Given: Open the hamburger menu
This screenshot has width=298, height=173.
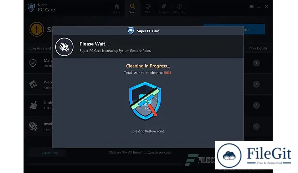Looking at the screenshot, I should (251, 7).
